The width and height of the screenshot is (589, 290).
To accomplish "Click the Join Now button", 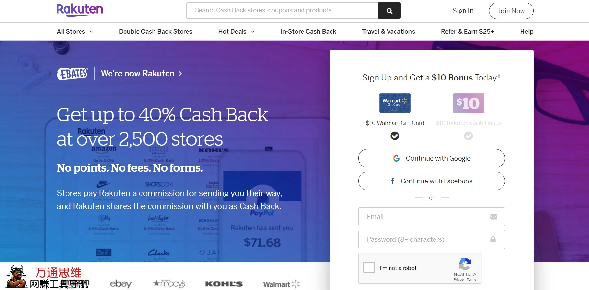I will click(511, 11).
